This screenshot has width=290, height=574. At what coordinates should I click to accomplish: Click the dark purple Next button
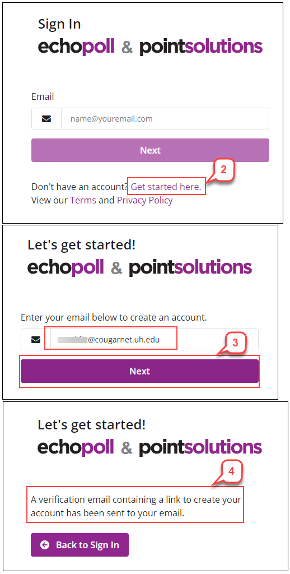140,371
